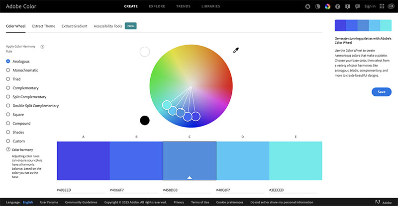398x206 pixels.
Task: Click the cyan handle on the color wheel
Action: (x=167, y=105)
